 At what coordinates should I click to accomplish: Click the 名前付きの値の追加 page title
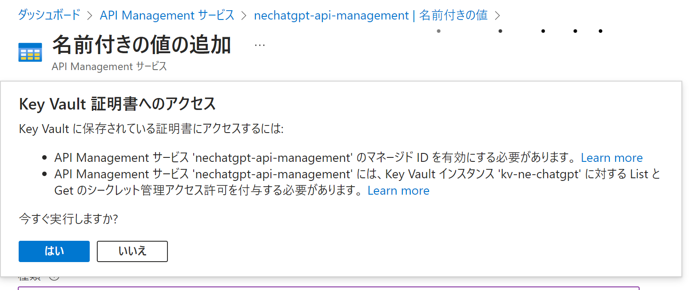coord(142,45)
